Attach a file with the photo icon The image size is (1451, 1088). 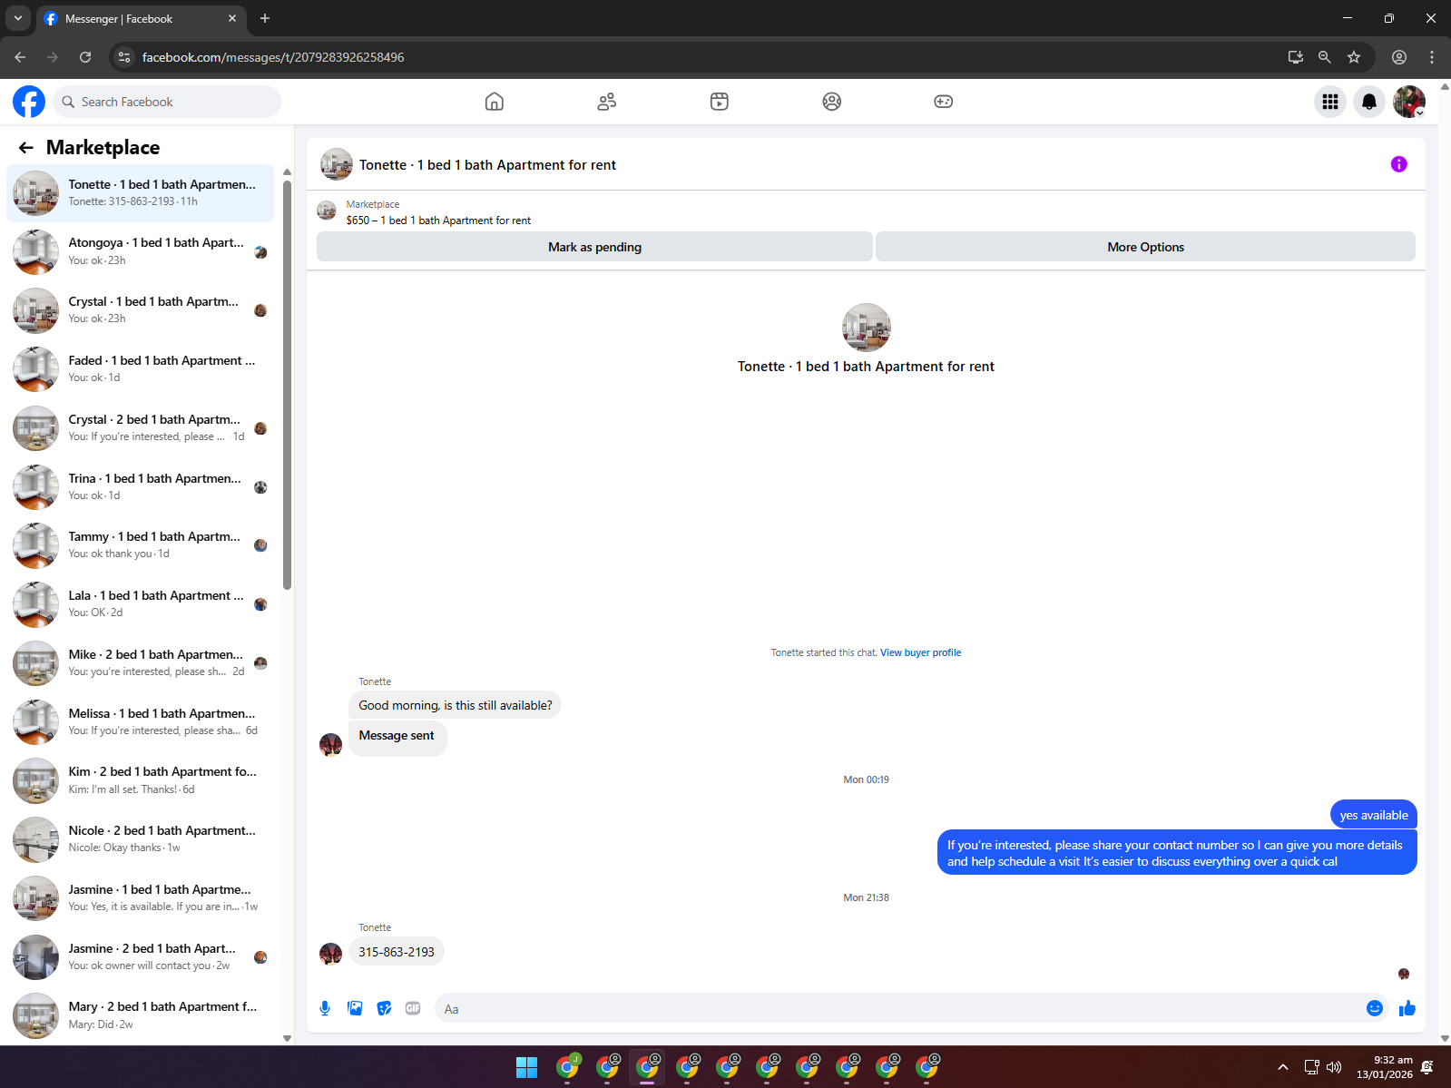[355, 1008]
